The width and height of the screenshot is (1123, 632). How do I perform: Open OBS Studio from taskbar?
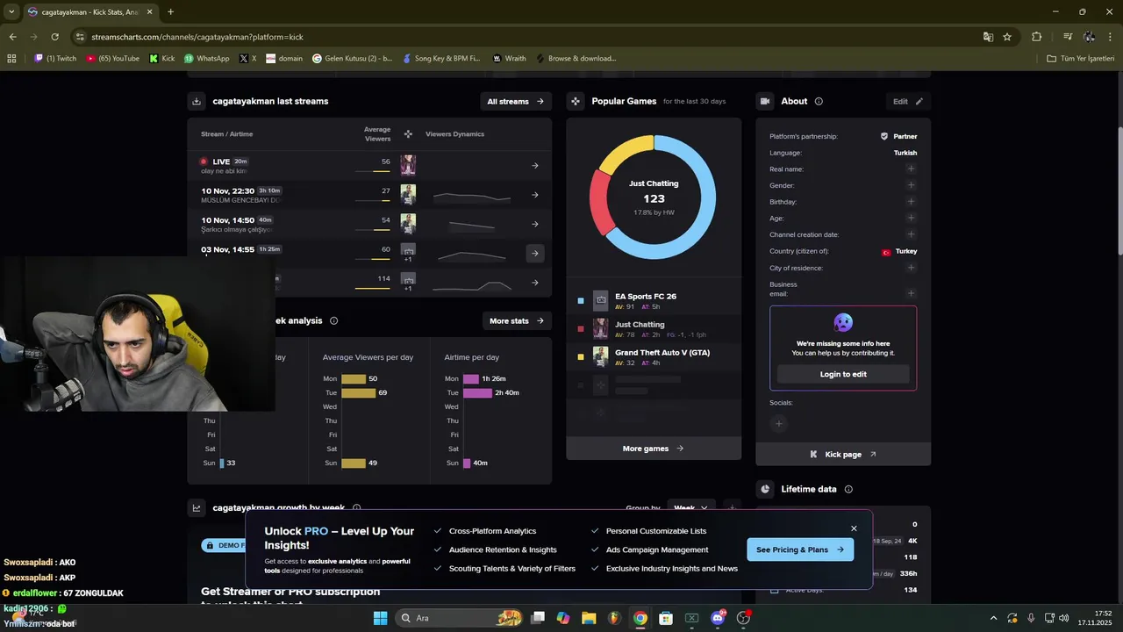tap(744, 618)
